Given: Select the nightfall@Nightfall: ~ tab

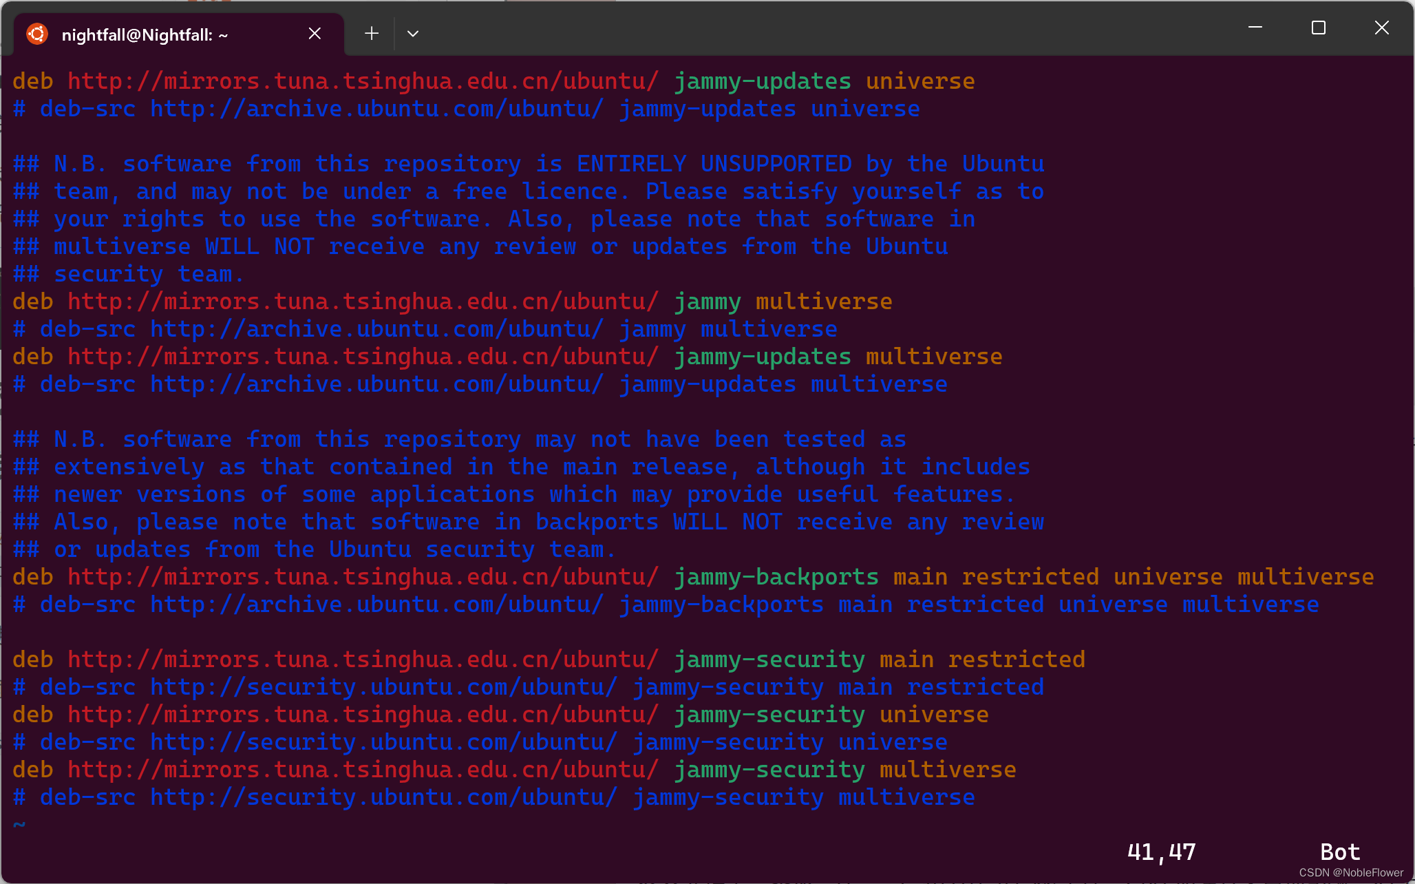Looking at the screenshot, I should [145, 34].
